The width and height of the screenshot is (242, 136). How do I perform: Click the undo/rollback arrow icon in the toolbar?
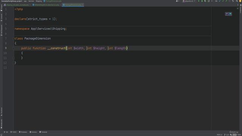coord(233,1)
